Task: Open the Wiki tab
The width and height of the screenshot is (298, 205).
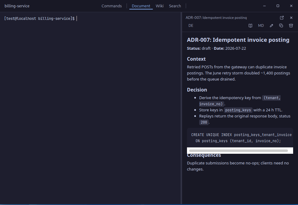Action: tap(160, 6)
